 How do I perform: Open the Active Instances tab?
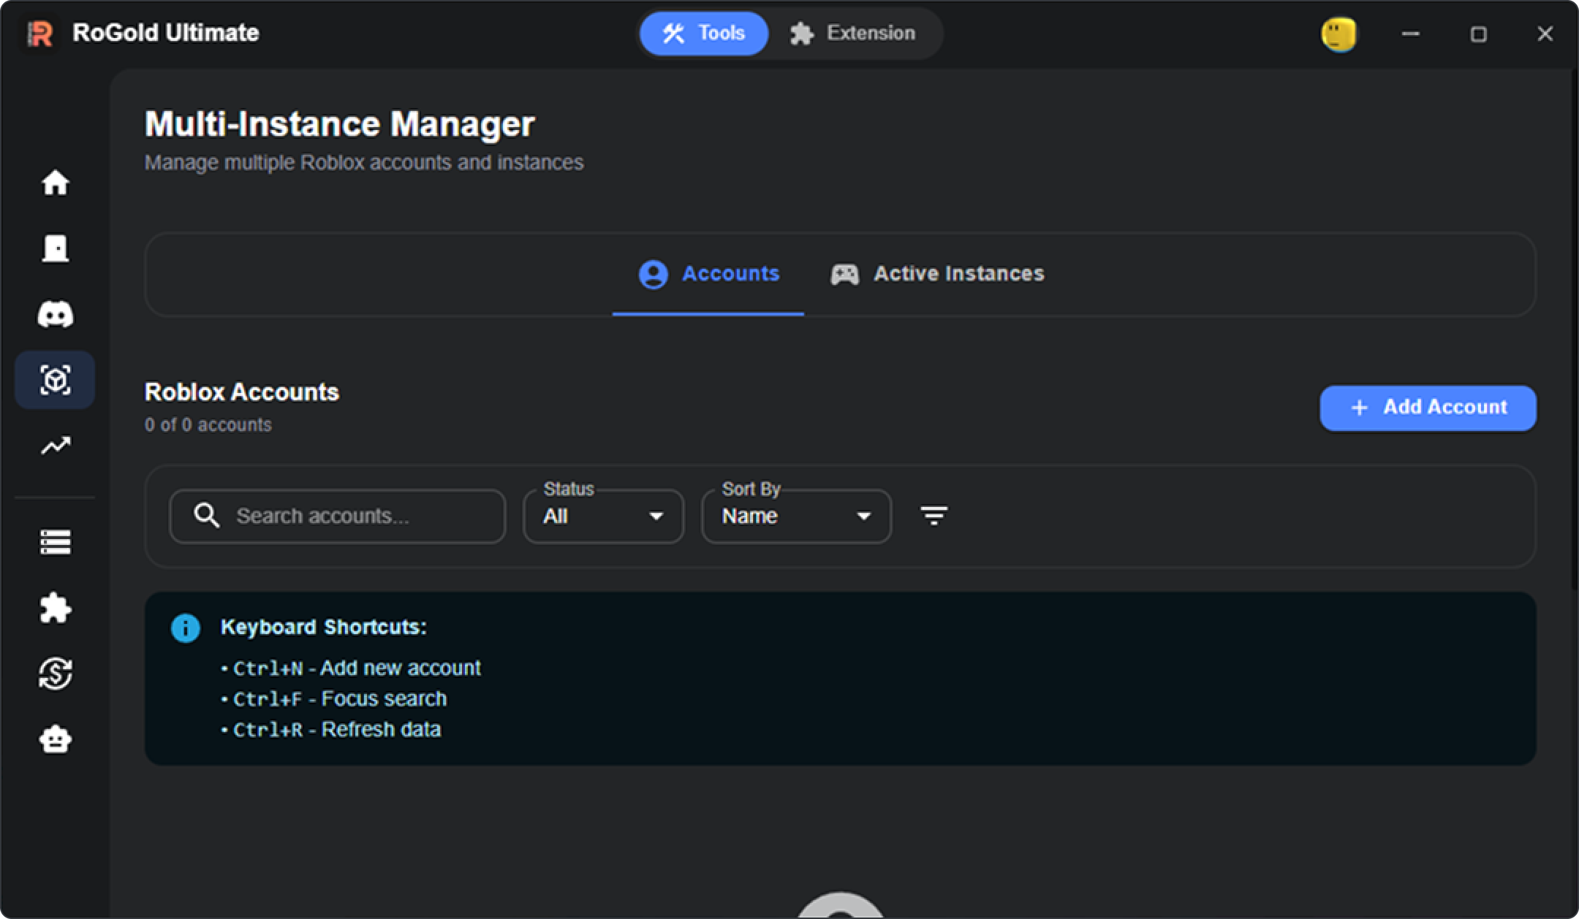(x=937, y=274)
